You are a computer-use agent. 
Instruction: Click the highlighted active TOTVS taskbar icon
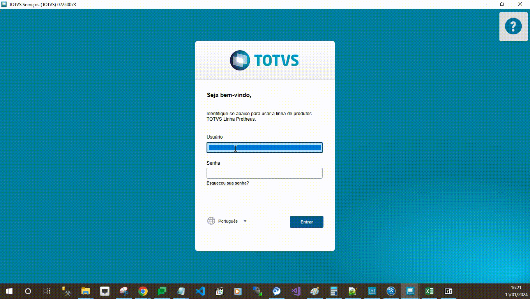[x=410, y=291]
